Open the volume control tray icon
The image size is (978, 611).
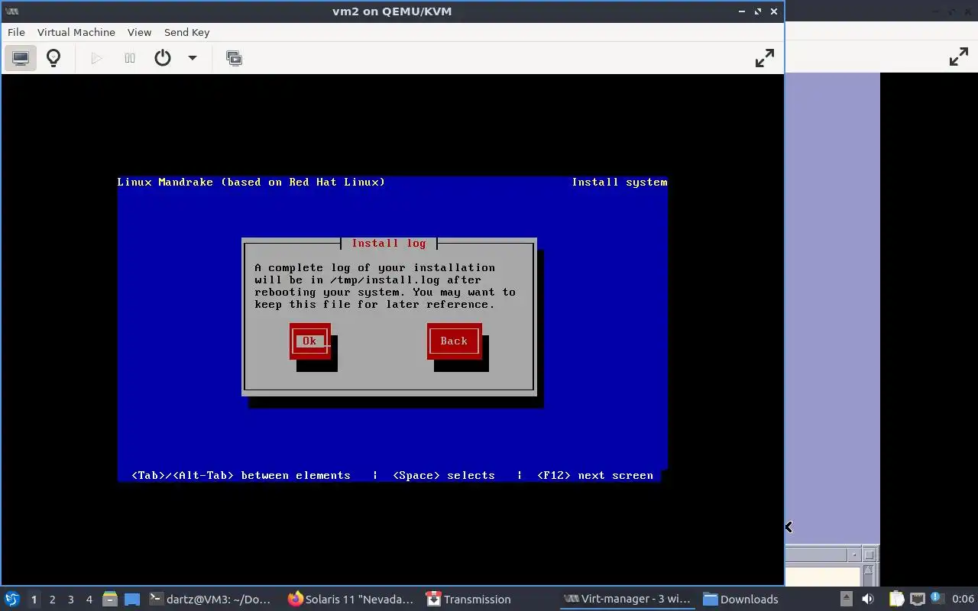tap(868, 600)
